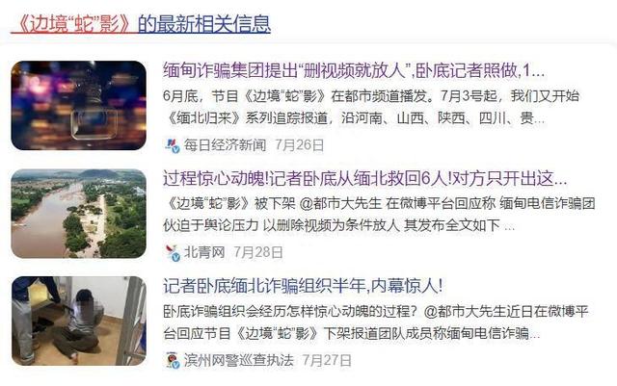Viewport: 617px width, 386px height.
Task: Click the summary starting 6月底，节目
Action: pos(371,107)
